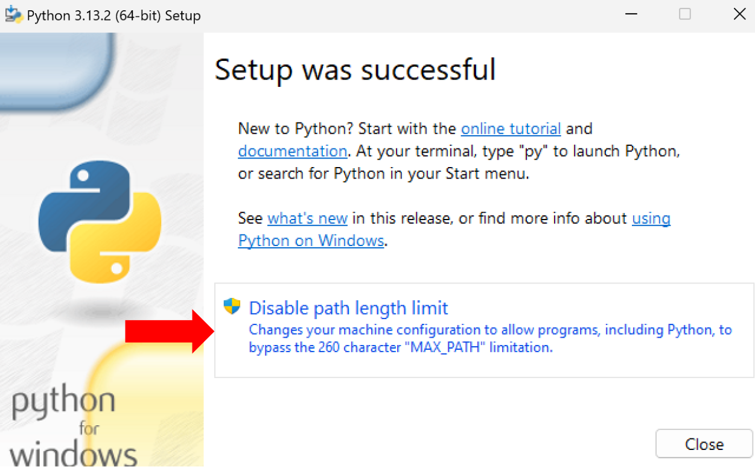This screenshot has width=755, height=468.
Task: Click the title bar text "Python 3.13.2 (64-bit) Setup"
Action: (112, 15)
